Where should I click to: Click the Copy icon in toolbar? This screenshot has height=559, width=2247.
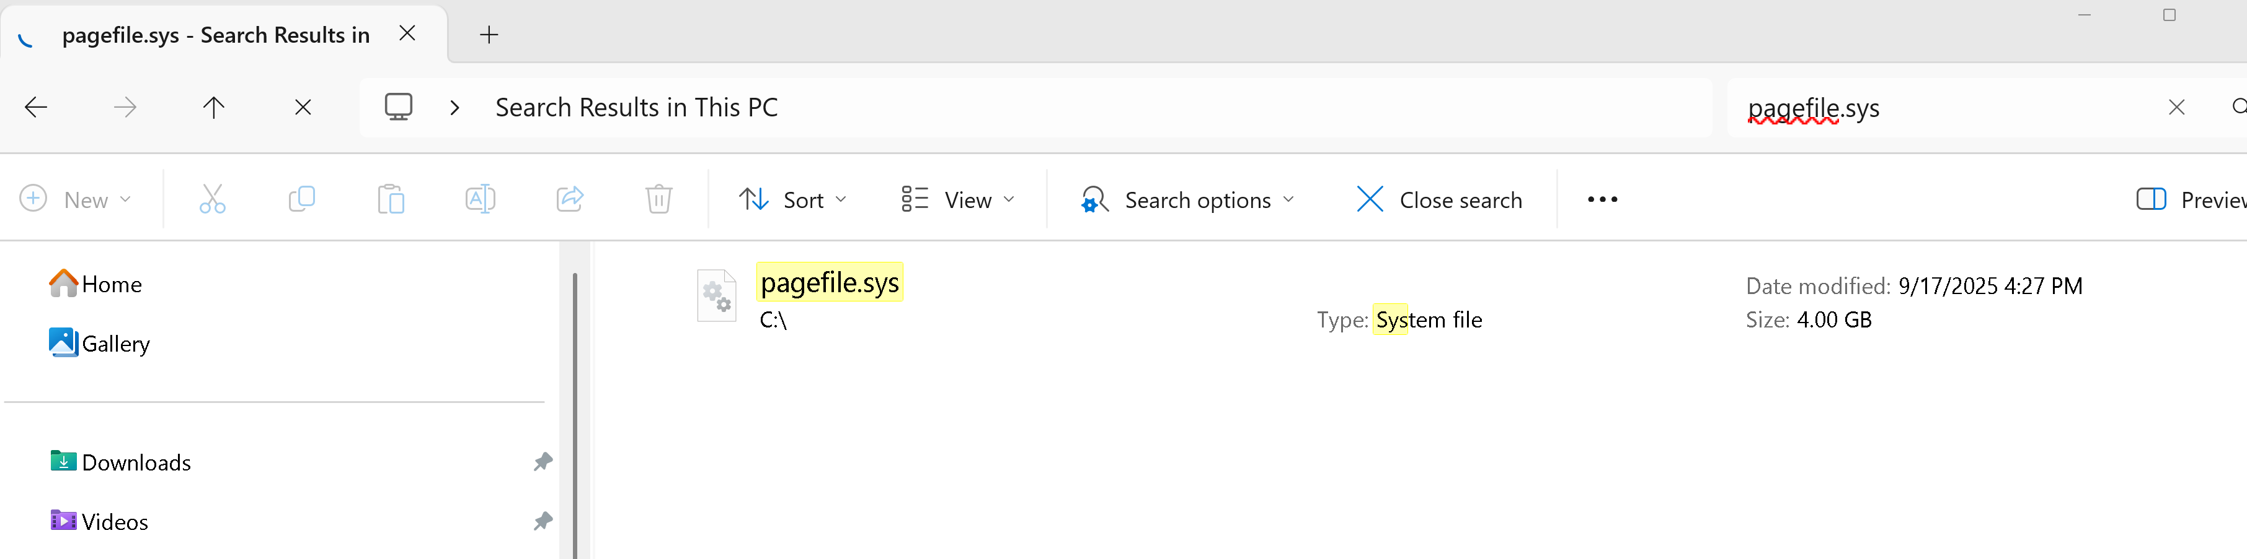coord(302,199)
